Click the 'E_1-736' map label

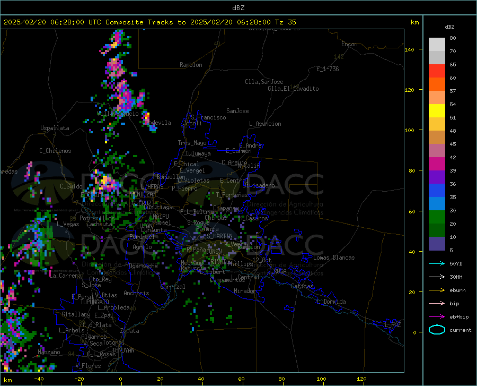pyautogui.click(x=328, y=69)
